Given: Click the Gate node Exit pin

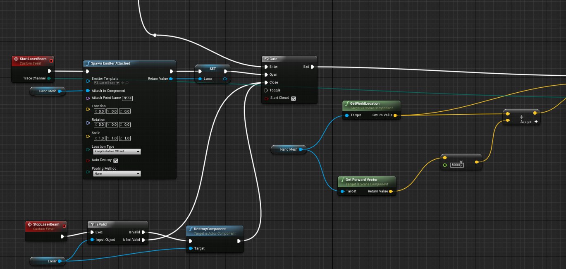Looking at the screenshot, I should tap(313, 67).
